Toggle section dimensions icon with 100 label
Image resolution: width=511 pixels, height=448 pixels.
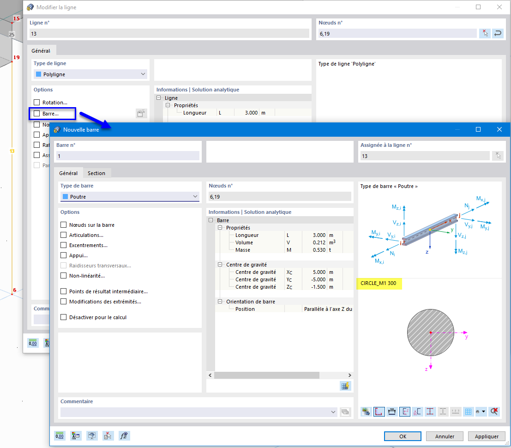(392, 412)
